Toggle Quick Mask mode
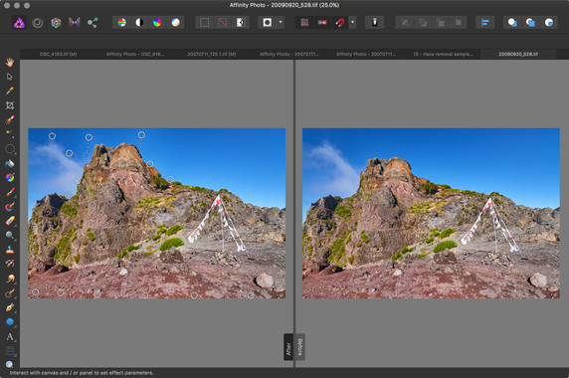 coord(267,23)
